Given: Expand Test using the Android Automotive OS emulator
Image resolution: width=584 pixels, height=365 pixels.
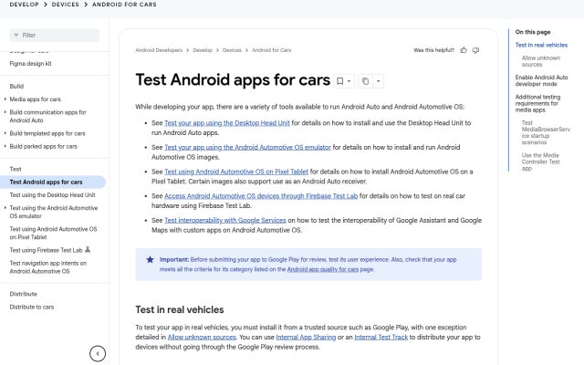Looking at the screenshot, I should (x=5, y=207).
